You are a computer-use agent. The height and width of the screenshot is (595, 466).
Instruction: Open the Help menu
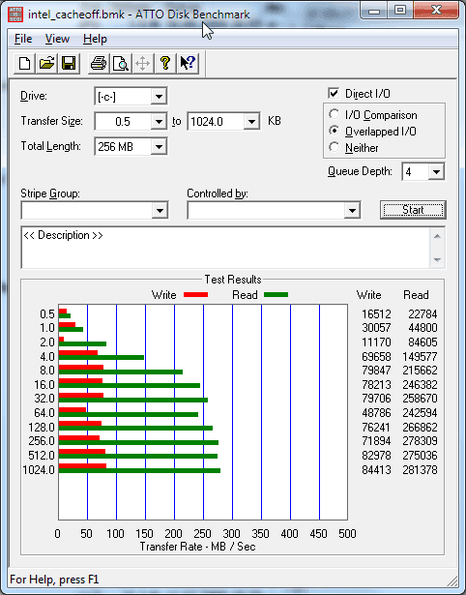tap(95, 39)
